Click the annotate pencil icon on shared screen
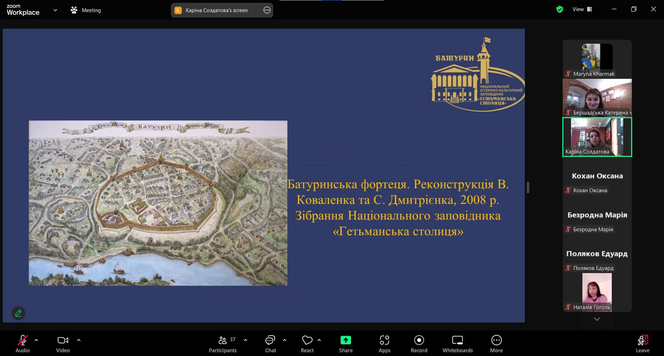664x356 pixels. tap(18, 313)
